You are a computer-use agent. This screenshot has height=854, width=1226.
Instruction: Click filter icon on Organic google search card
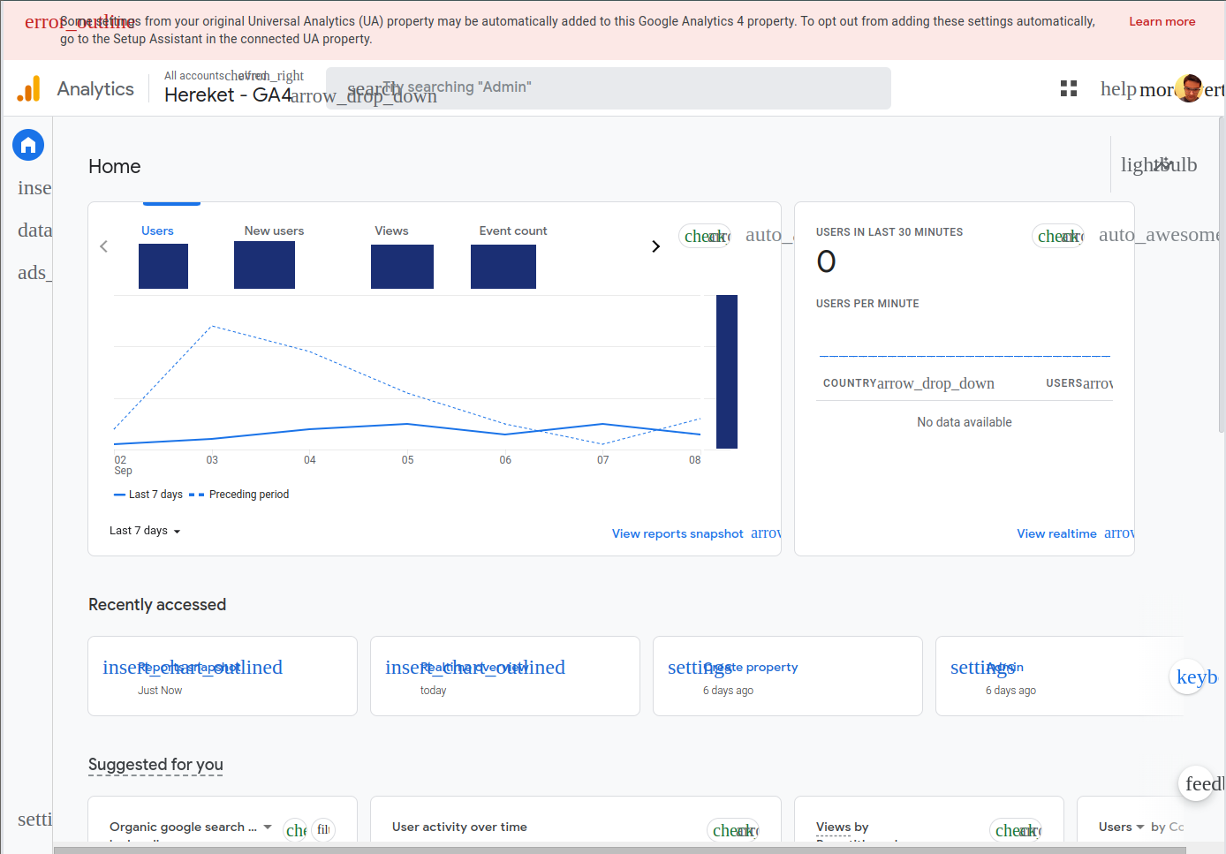tap(323, 830)
